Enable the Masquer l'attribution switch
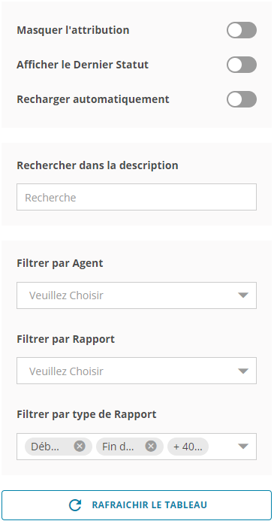Image resolution: width=274 pixels, height=524 pixels. pos(242,30)
